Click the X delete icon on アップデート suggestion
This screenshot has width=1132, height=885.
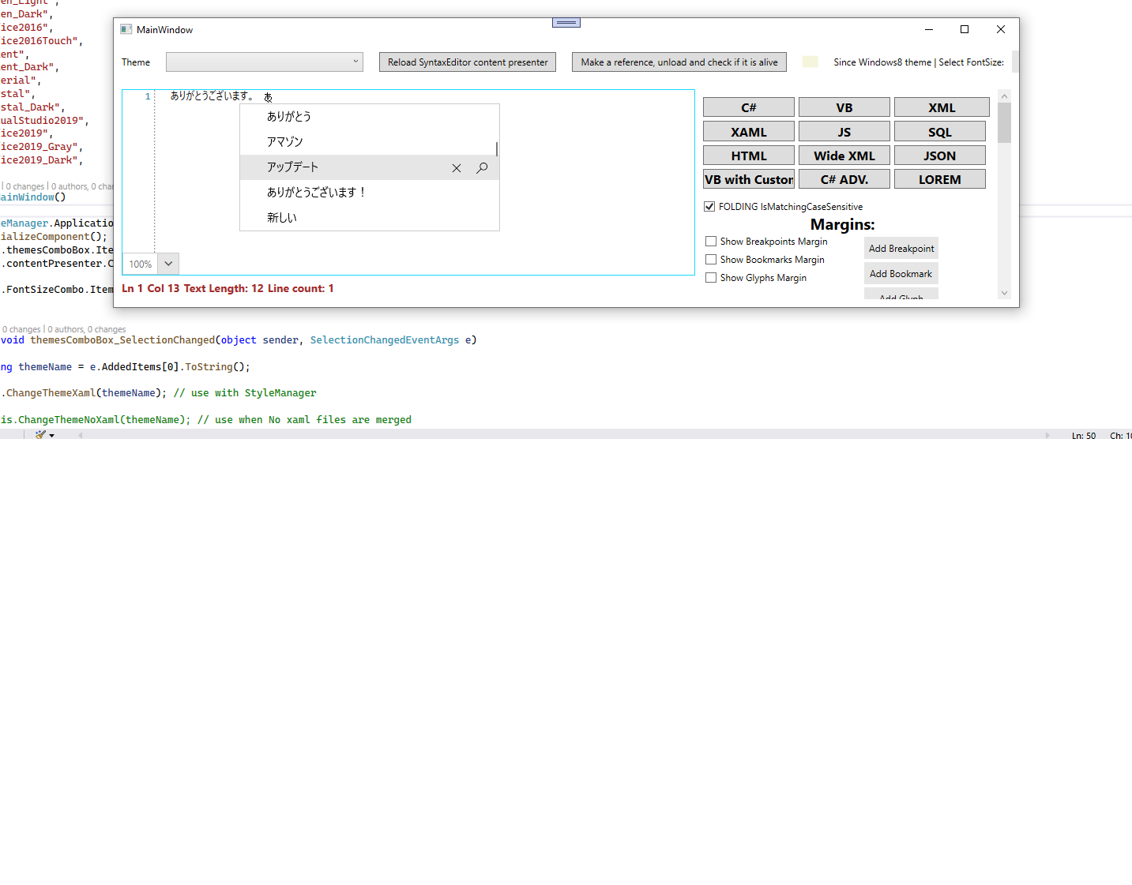pos(457,167)
